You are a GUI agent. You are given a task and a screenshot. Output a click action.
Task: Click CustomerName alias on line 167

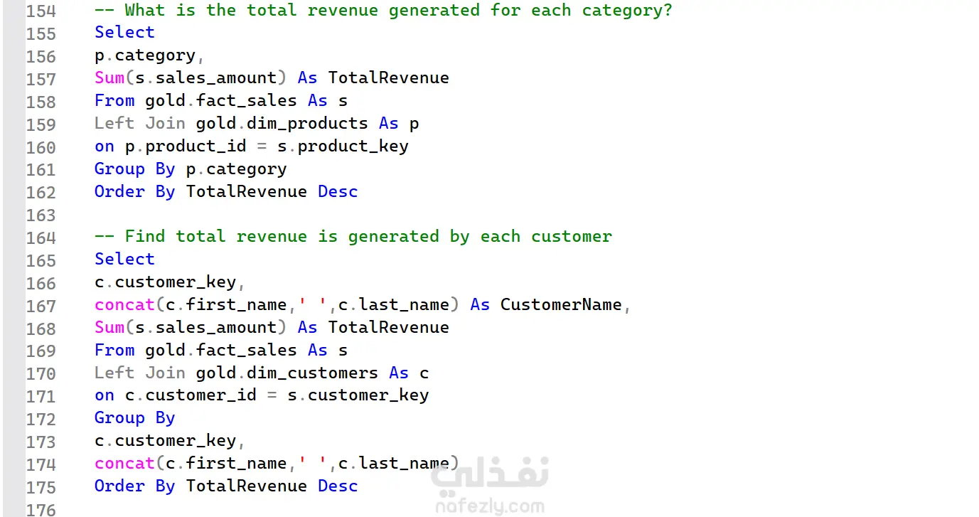pyautogui.click(x=561, y=305)
